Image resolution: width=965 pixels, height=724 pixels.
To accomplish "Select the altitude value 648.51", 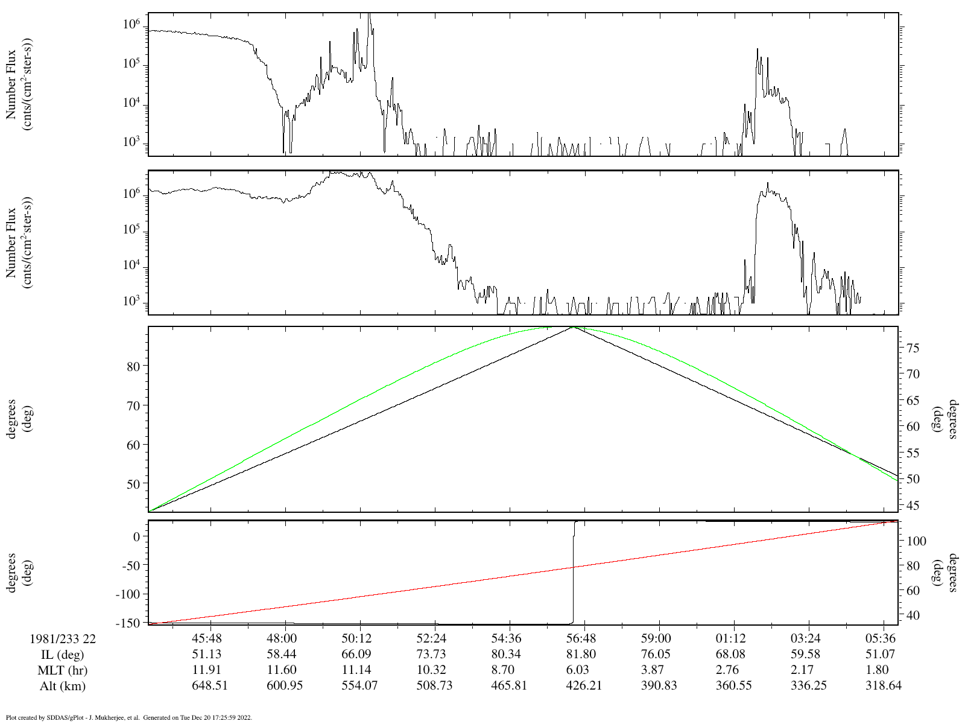I will pos(210,685).
